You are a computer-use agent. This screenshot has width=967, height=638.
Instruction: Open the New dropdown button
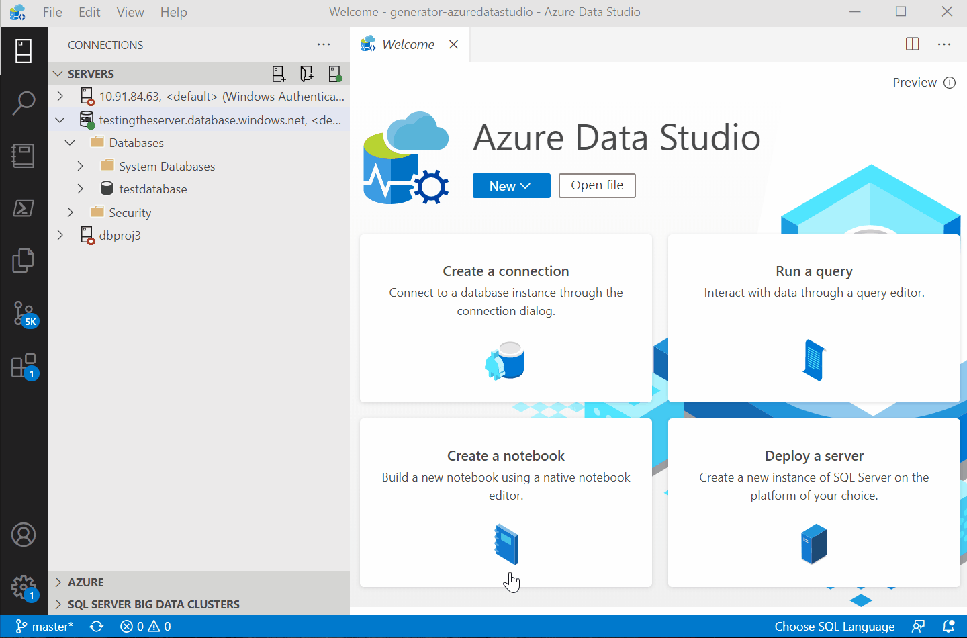(x=511, y=185)
